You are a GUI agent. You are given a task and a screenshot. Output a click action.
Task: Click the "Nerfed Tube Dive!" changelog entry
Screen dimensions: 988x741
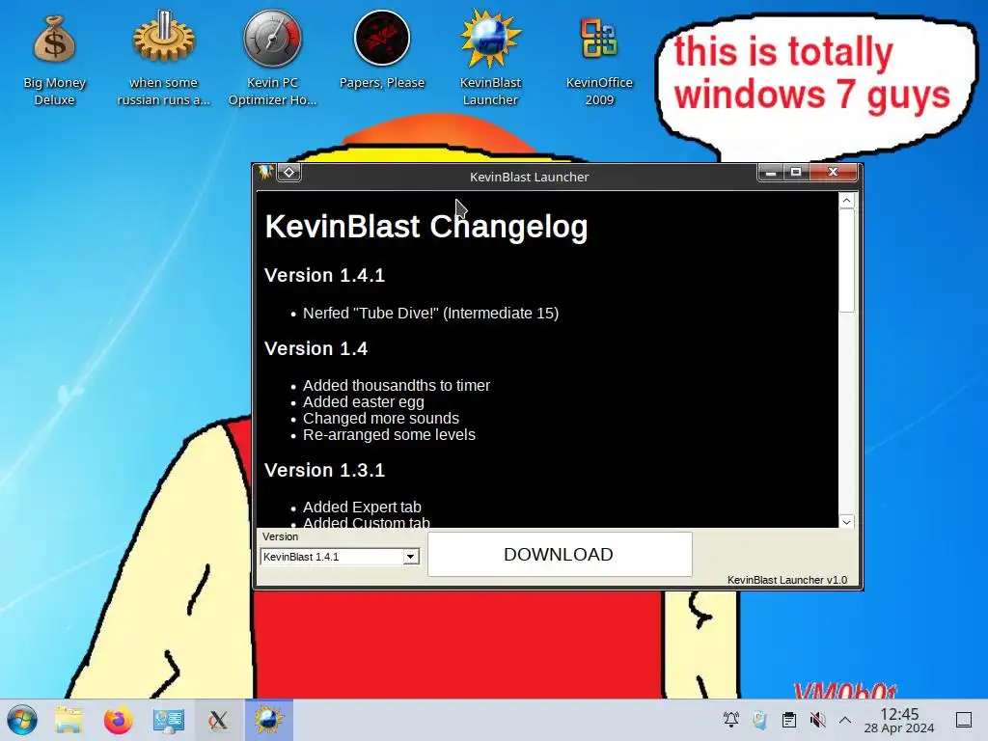tap(430, 314)
